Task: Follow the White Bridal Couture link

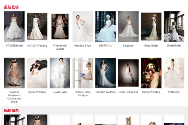Action: pyautogui.click(x=60, y=47)
